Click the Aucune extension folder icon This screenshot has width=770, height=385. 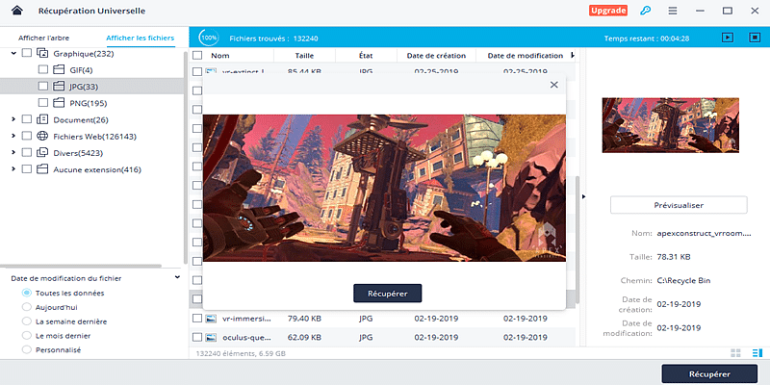[42, 169]
